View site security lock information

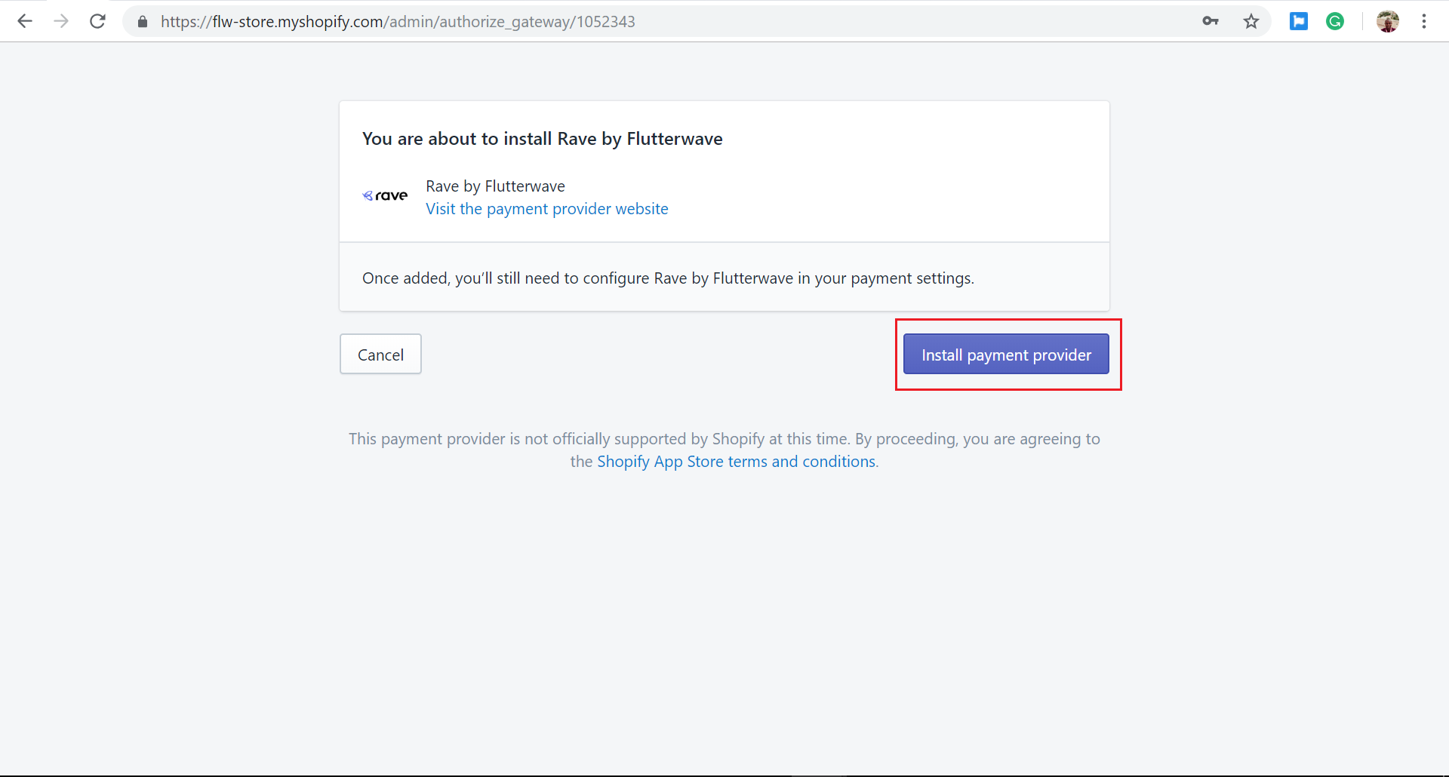point(143,22)
